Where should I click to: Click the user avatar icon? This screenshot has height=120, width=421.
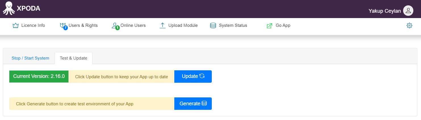point(408,11)
